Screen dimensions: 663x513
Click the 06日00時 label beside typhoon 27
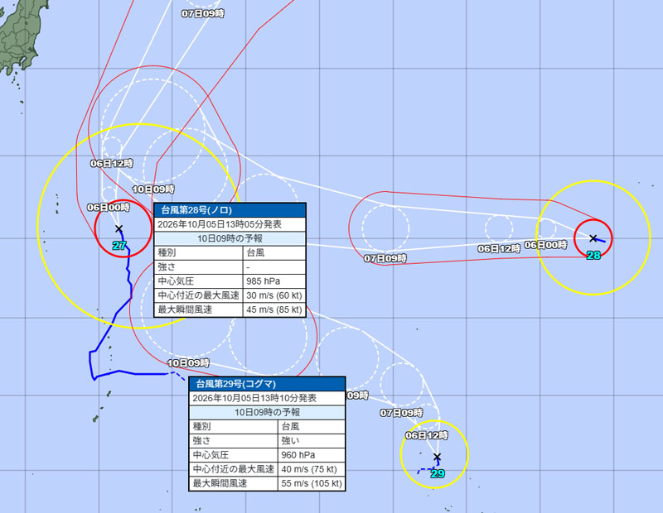[x=109, y=208]
